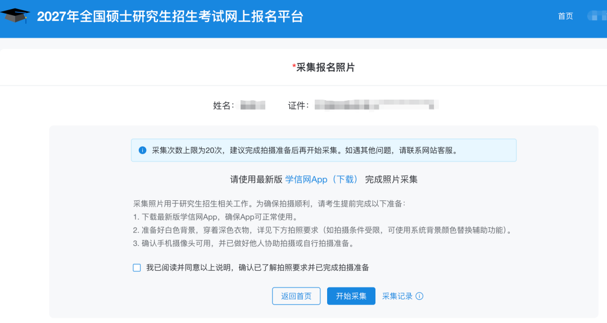Open the 学信网App（下载） link
Image resolution: width=607 pixels, height=323 pixels.
coord(321,180)
